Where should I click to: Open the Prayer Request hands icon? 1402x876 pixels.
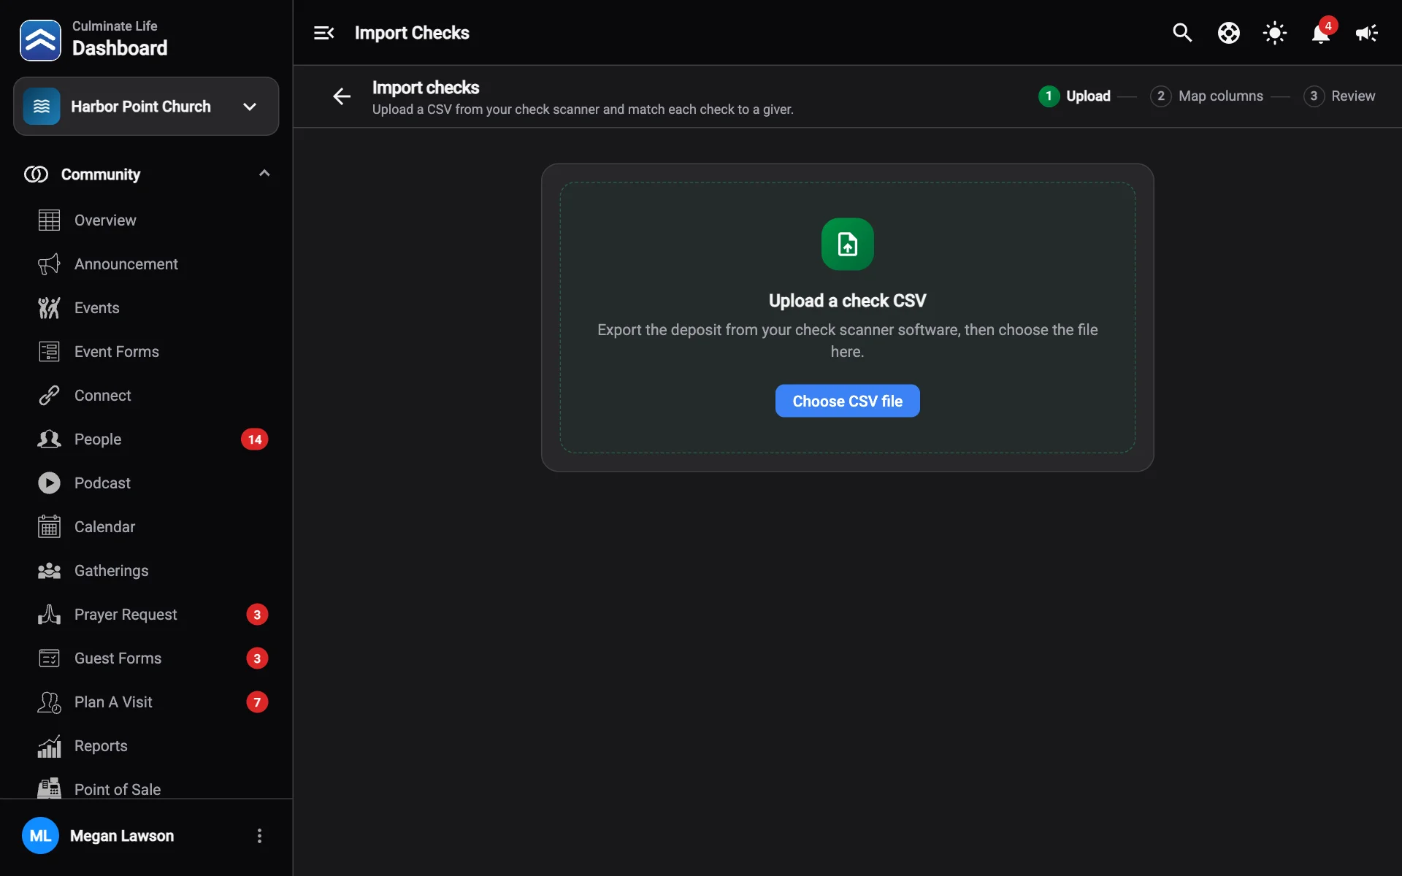pyautogui.click(x=49, y=615)
